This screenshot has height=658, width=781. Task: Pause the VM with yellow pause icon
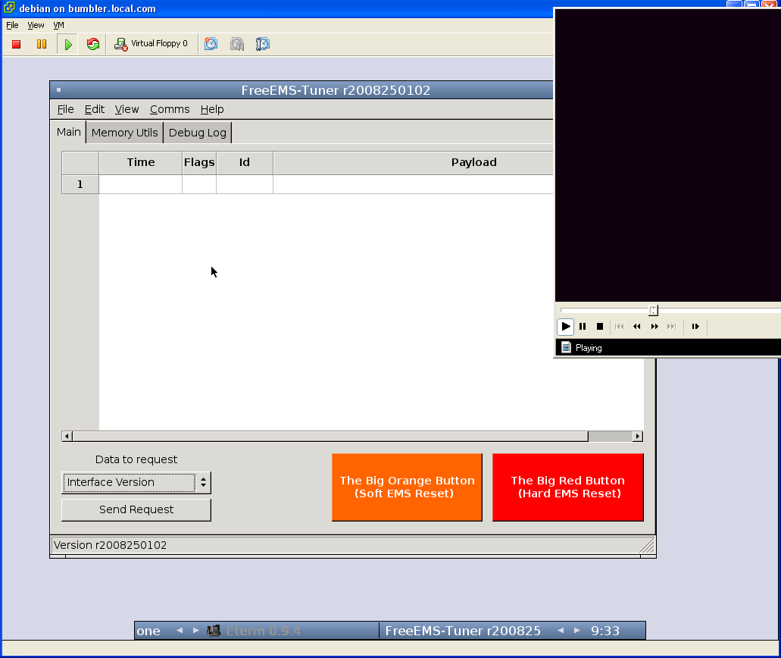(42, 45)
